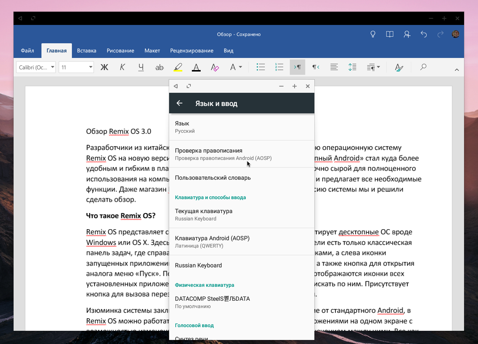The image size is (478, 344).
Task: Toggle italic formatting (К) in Word
Action: click(x=123, y=67)
